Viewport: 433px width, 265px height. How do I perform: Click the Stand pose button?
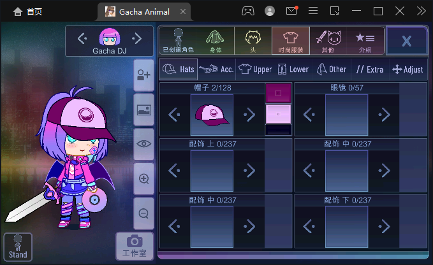[x=18, y=247]
